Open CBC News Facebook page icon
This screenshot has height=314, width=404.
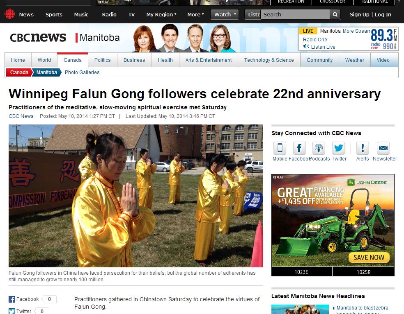tap(299, 148)
